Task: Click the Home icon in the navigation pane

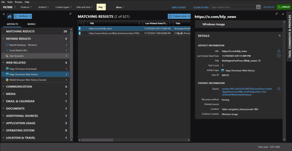Action: [9, 17]
